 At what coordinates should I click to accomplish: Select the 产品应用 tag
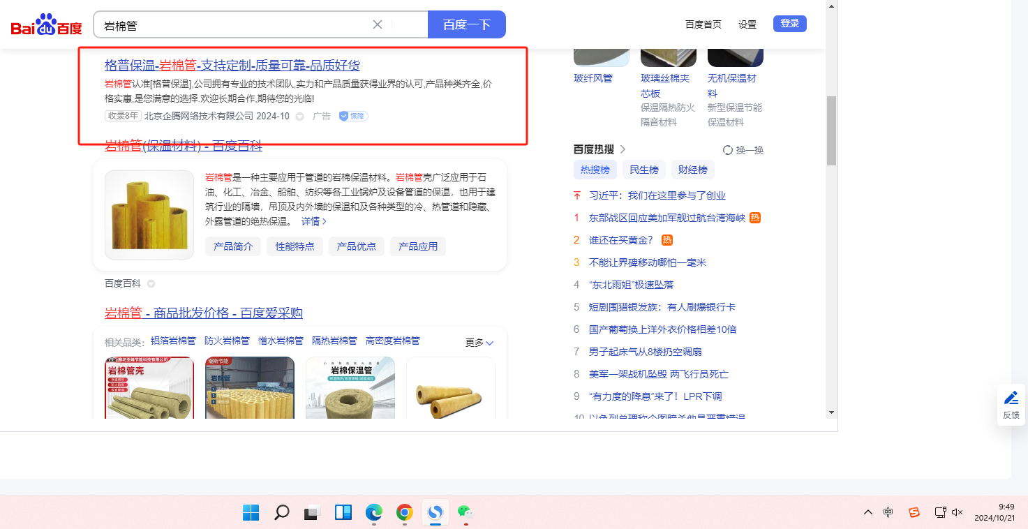tap(418, 246)
